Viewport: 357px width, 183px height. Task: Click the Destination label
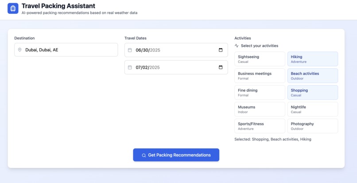pyautogui.click(x=24, y=38)
